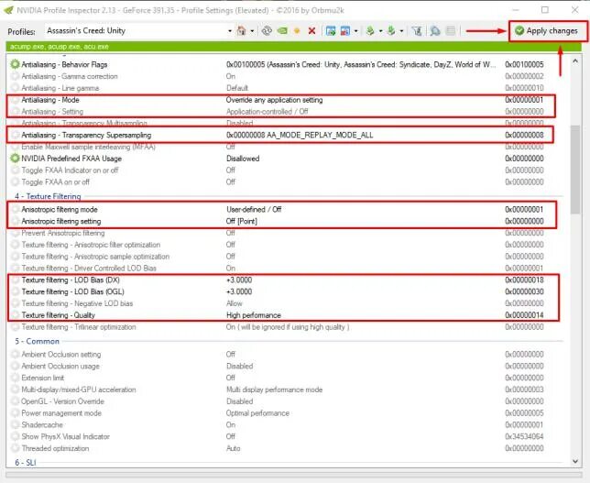This screenshot has height=483, width=590.
Task: Collapse the 5 - Common section
Action: 37,341
